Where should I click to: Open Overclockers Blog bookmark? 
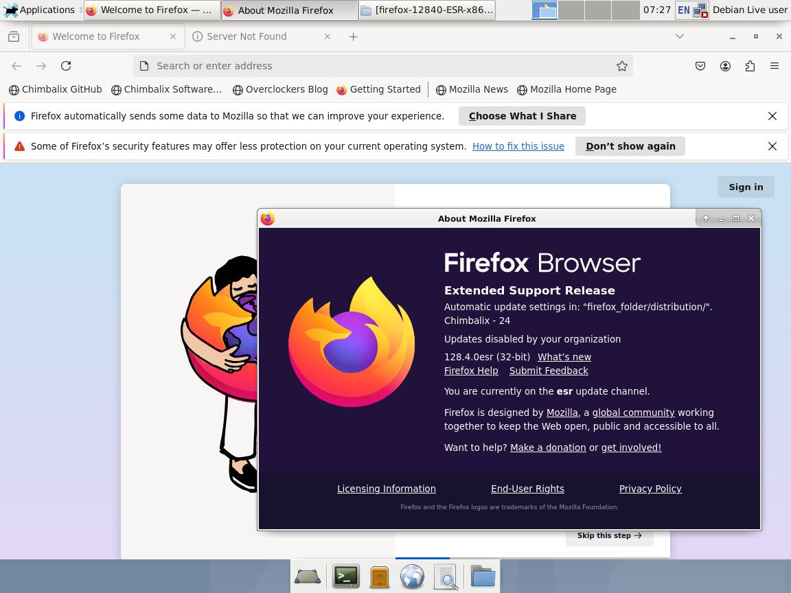pyautogui.click(x=280, y=90)
